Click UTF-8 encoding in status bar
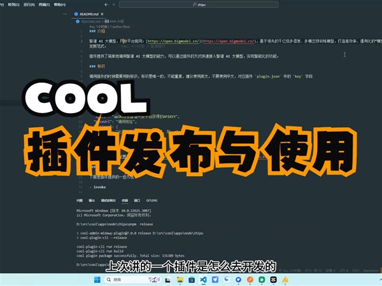This screenshot has height=286, width=382. 344,271
